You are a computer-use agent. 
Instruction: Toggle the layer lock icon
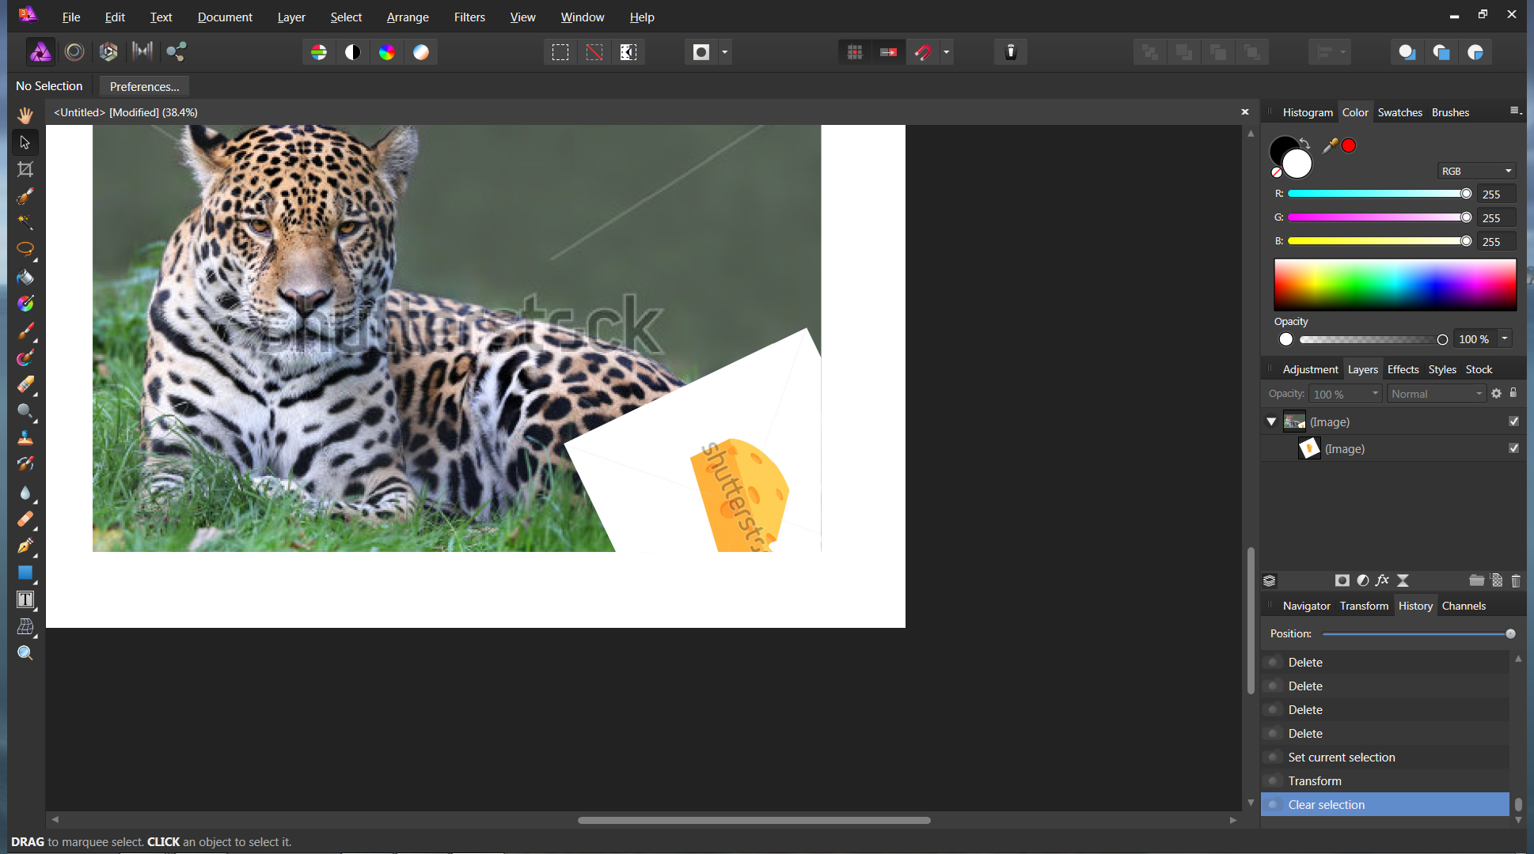click(x=1513, y=393)
